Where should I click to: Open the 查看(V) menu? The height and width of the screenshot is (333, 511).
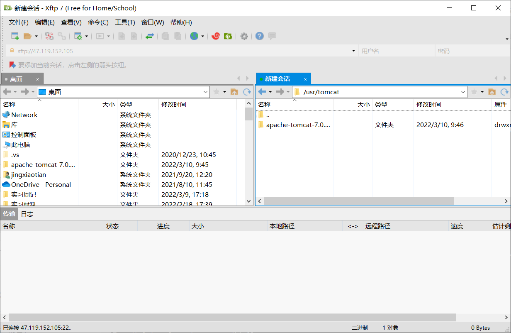[x=71, y=22]
